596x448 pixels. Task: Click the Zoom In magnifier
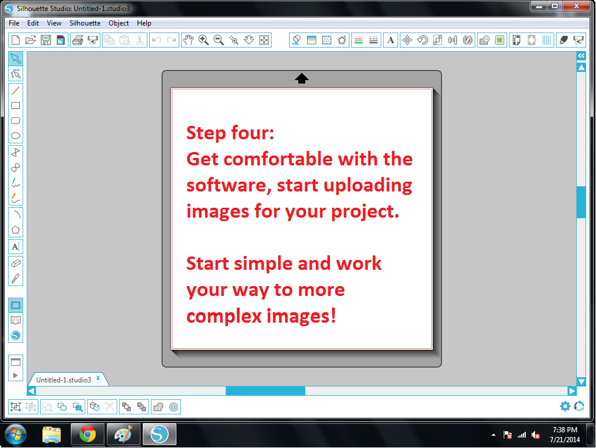203,40
